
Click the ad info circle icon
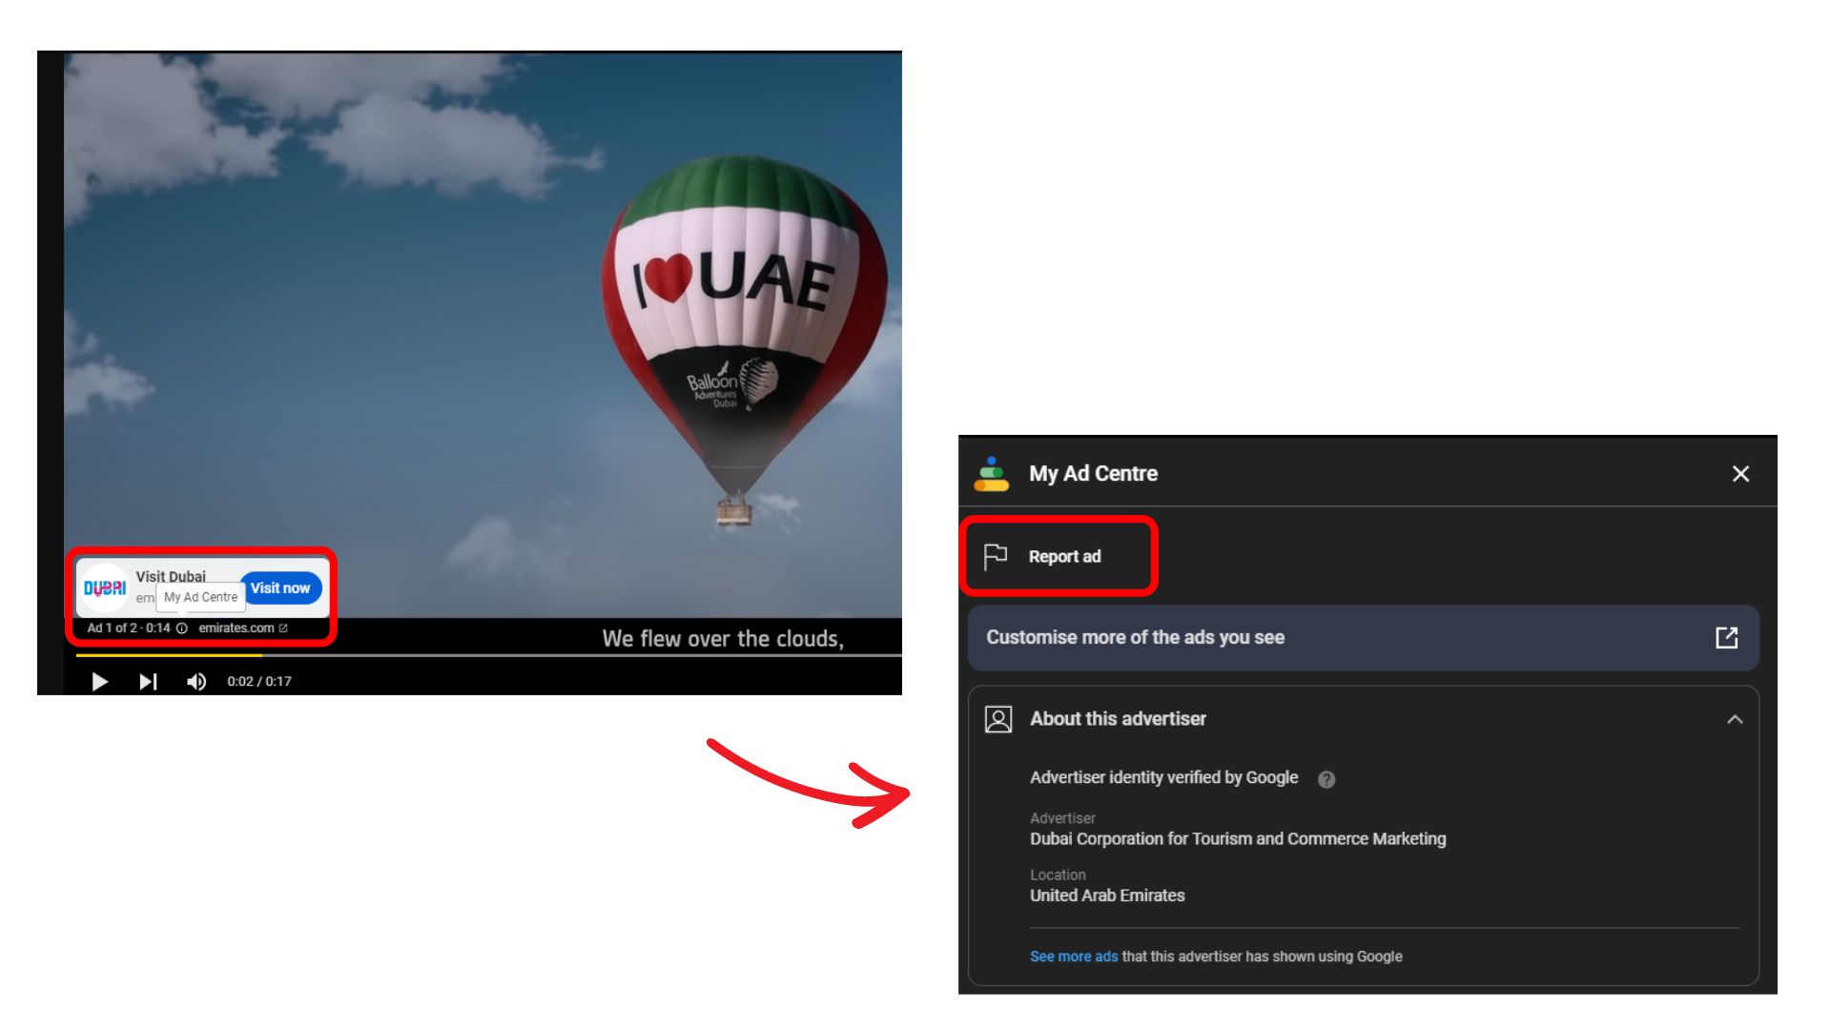pos(182,628)
